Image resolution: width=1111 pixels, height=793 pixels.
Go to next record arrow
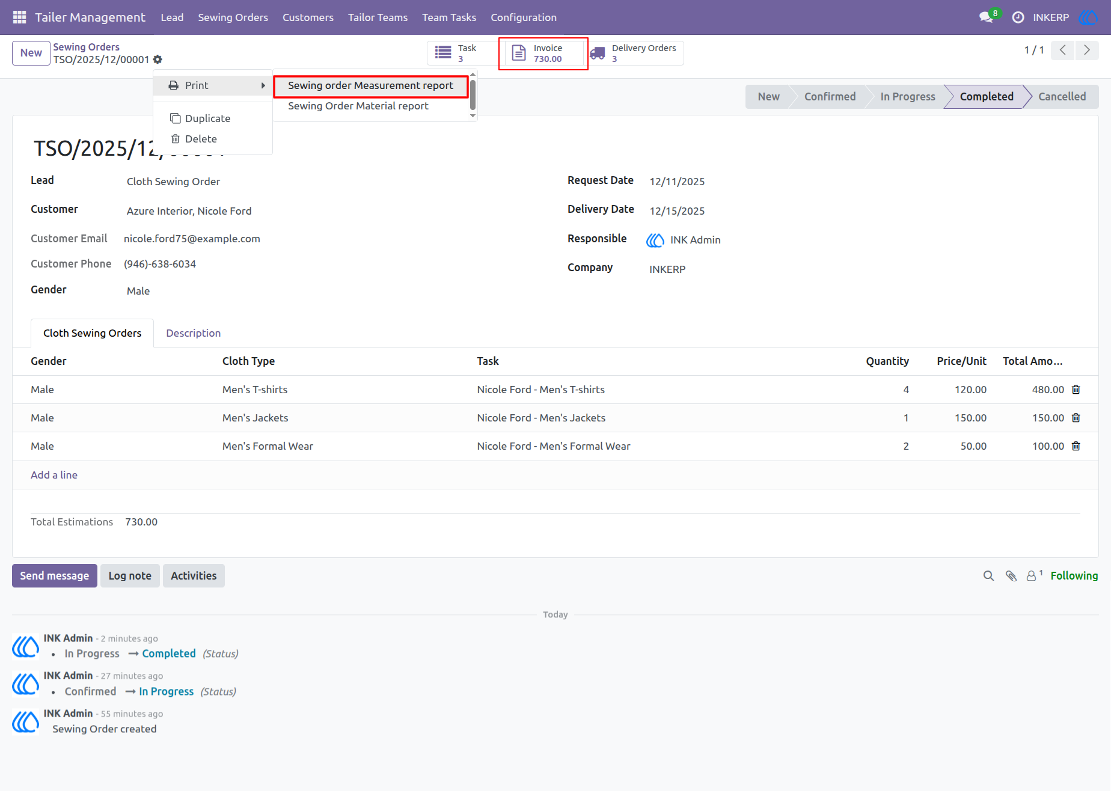click(1087, 50)
